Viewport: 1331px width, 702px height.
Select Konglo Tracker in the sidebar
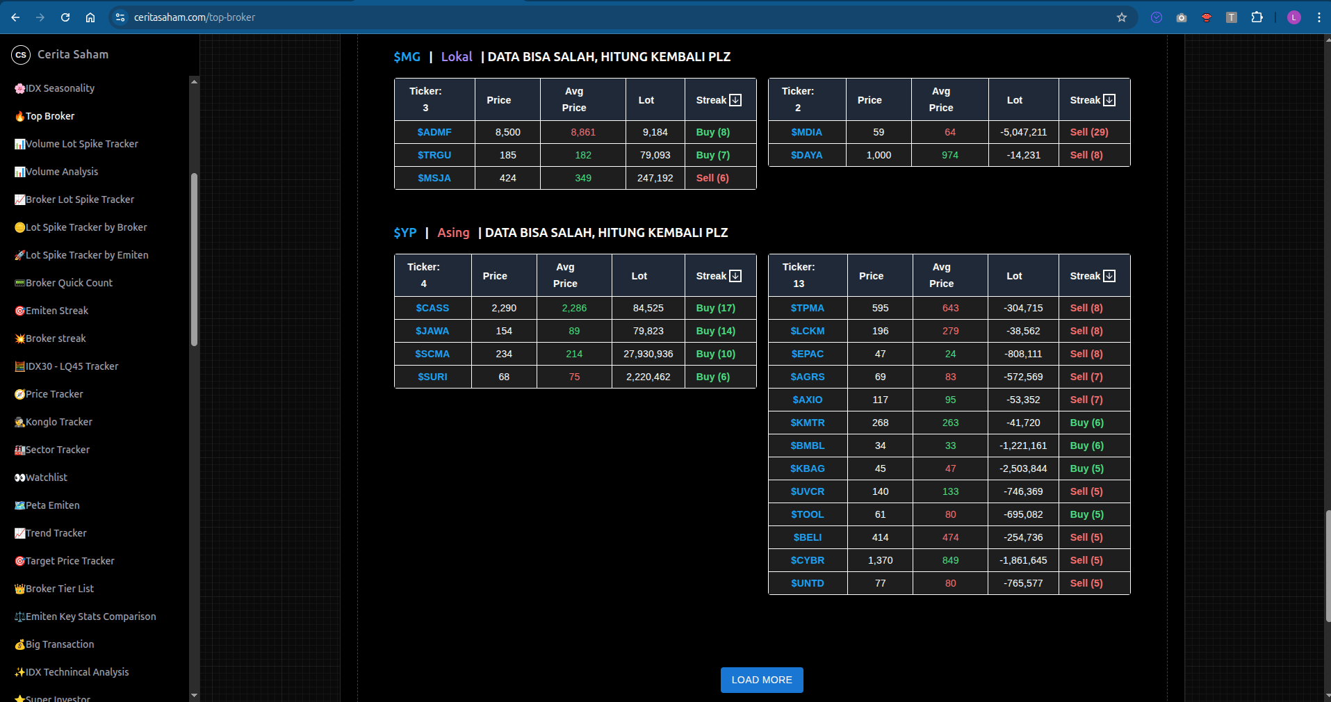point(58,422)
